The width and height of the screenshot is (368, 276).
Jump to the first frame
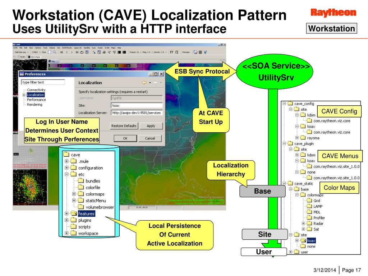62,52
